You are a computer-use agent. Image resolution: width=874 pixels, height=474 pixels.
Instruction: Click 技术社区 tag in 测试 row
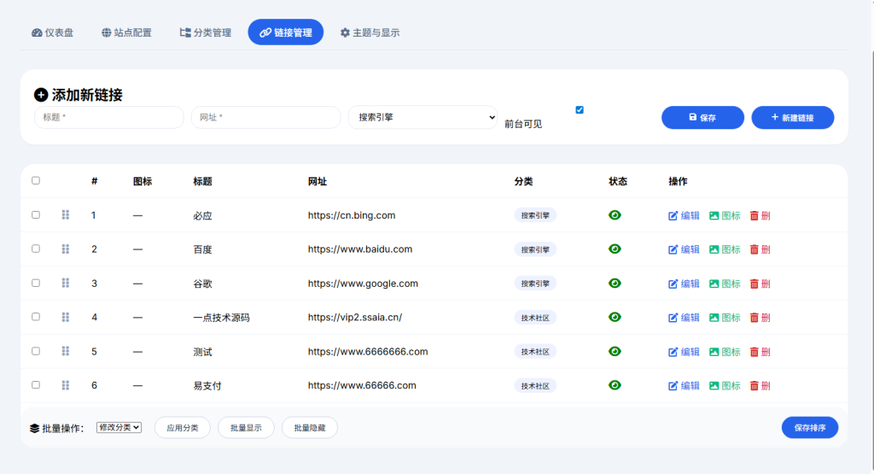(535, 351)
